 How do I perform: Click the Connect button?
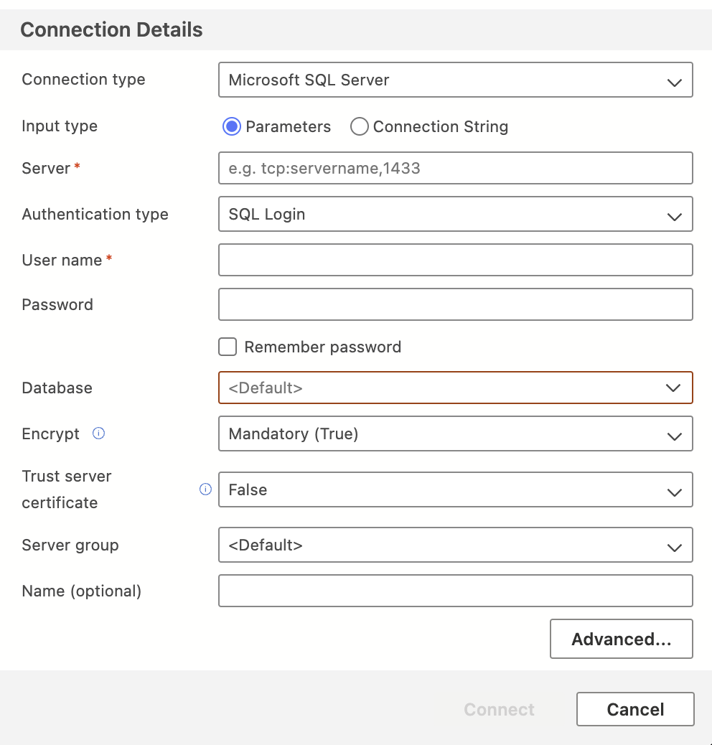click(500, 709)
